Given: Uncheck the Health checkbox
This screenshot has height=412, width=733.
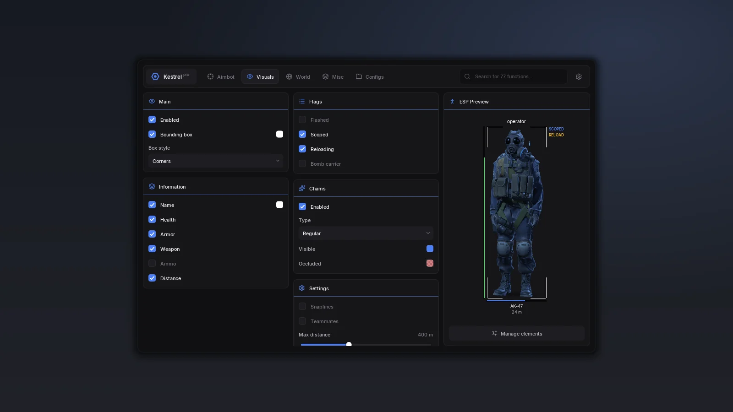Looking at the screenshot, I should point(152,219).
